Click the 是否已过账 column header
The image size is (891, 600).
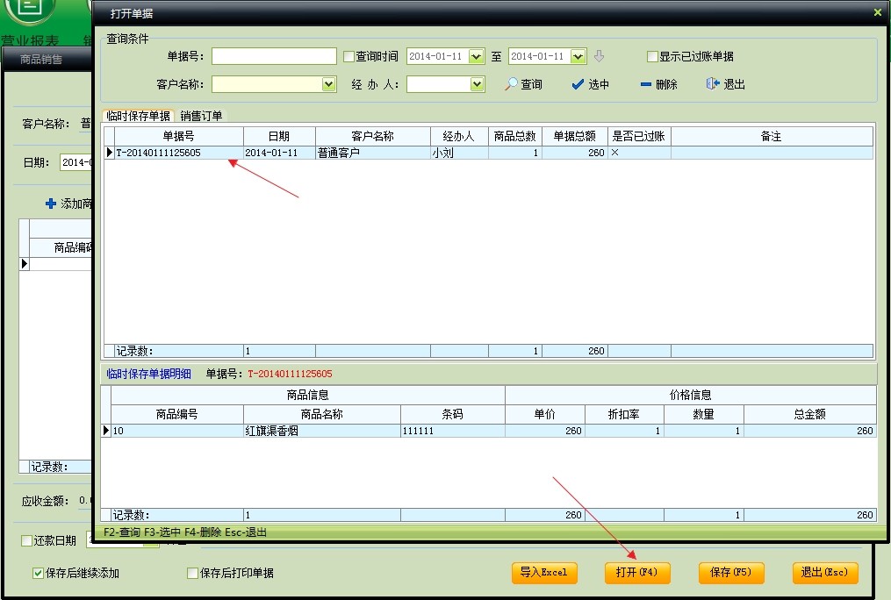(x=639, y=136)
